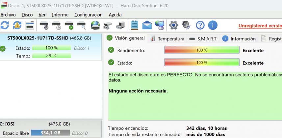This screenshot has height=138, width=282.
Task: Click the blue question mark help icon
Action: [x=200, y=25]
